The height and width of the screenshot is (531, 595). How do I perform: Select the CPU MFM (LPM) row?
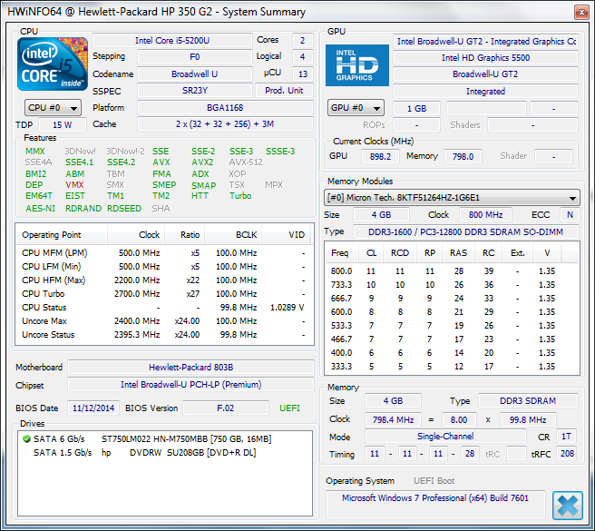tap(164, 253)
